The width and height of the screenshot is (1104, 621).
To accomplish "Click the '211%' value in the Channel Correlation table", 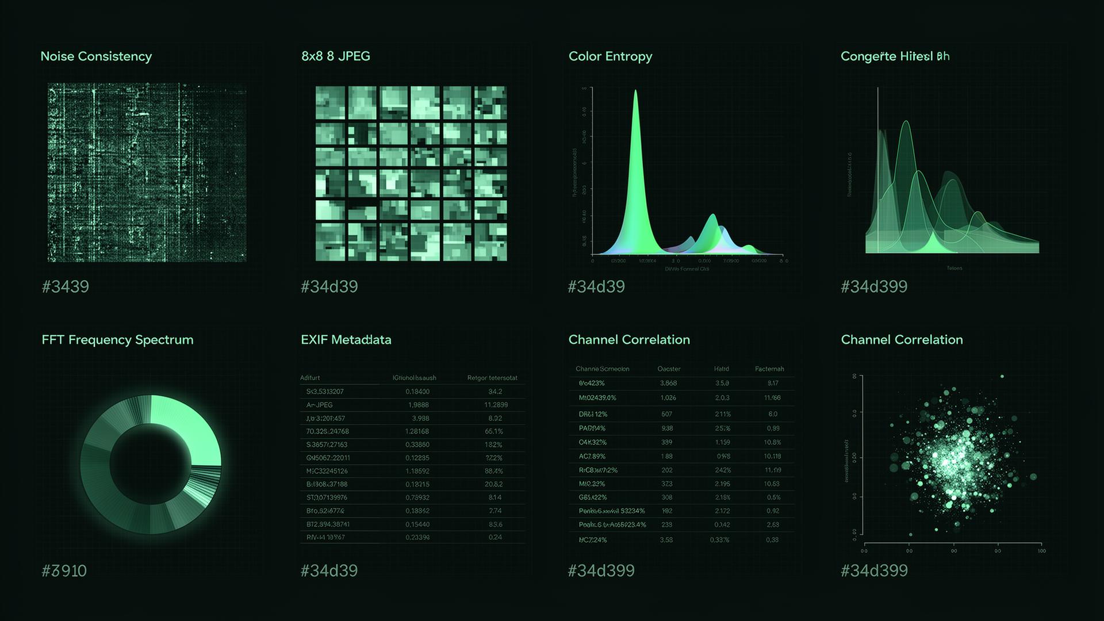I will pos(723,415).
